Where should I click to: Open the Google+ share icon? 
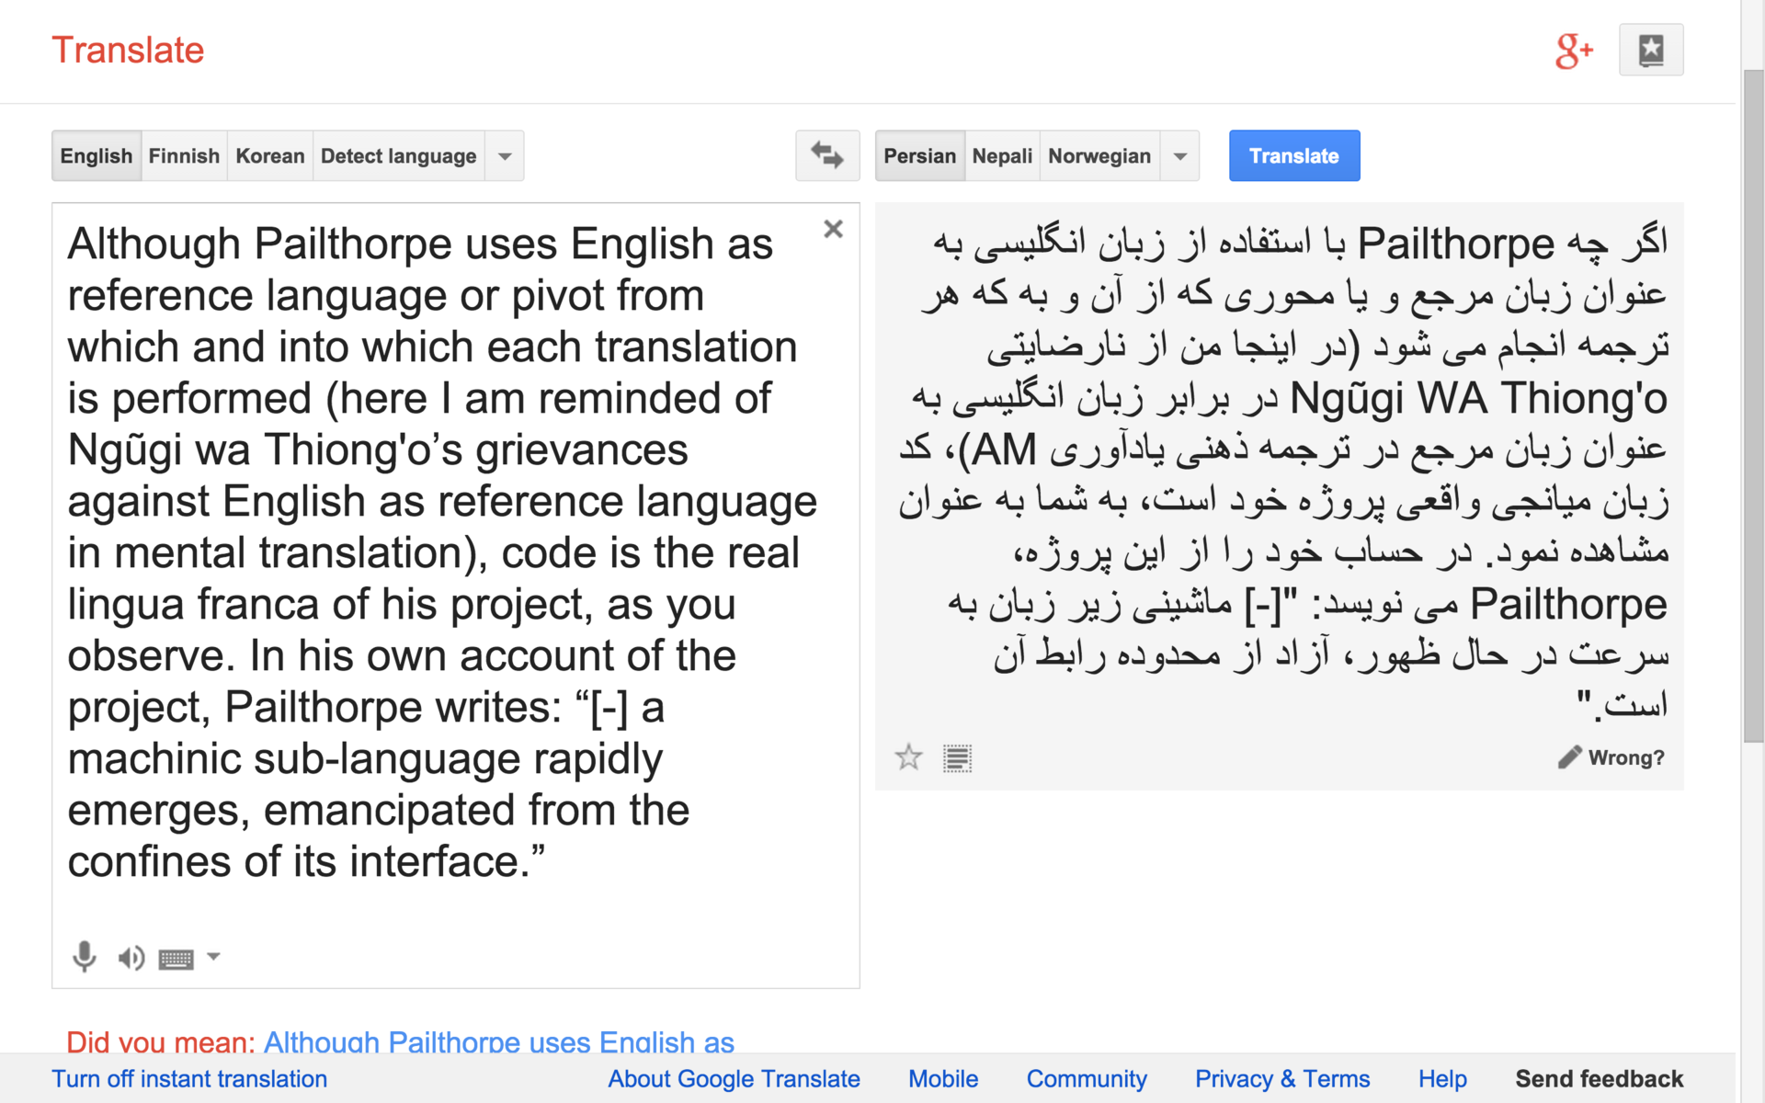1573,51
